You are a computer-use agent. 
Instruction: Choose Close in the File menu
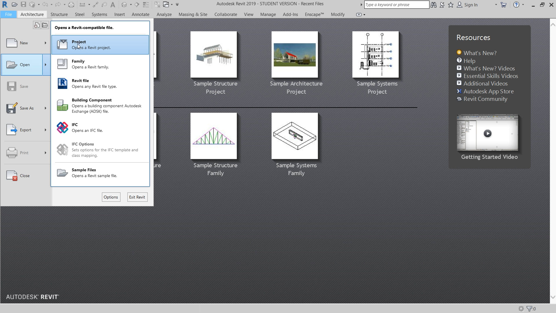tap(26, 176)
